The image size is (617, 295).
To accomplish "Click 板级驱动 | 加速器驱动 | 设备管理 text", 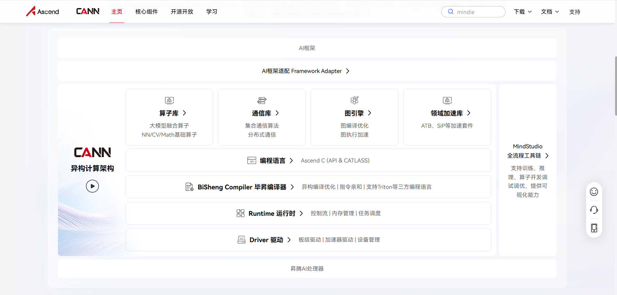I will 339,240.
